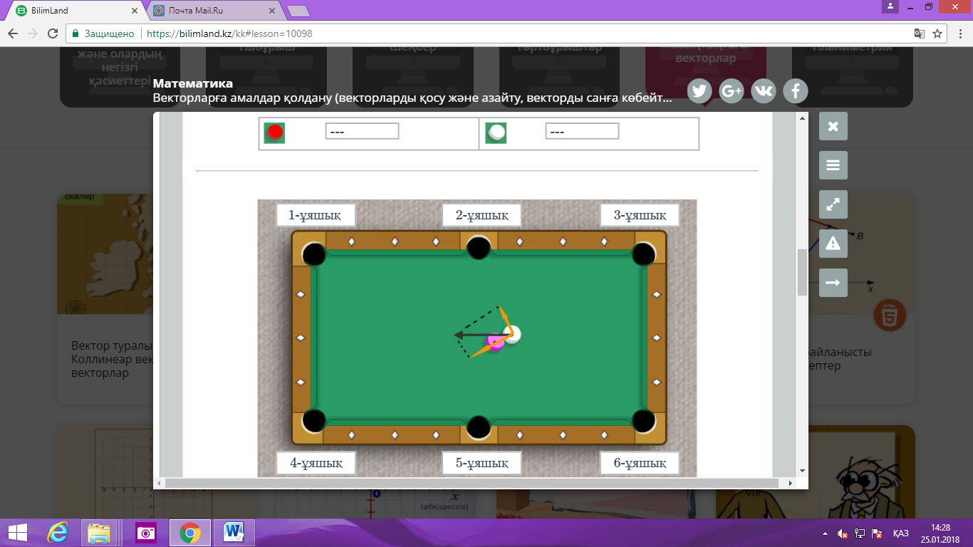This screenshot has height=547, width=973.
Task: Share the lesson on Facebook
Action: [x=796, y=90]
